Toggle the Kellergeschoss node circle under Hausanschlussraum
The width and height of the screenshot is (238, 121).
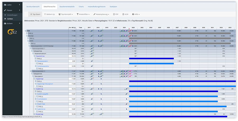[x=32, y=51]
